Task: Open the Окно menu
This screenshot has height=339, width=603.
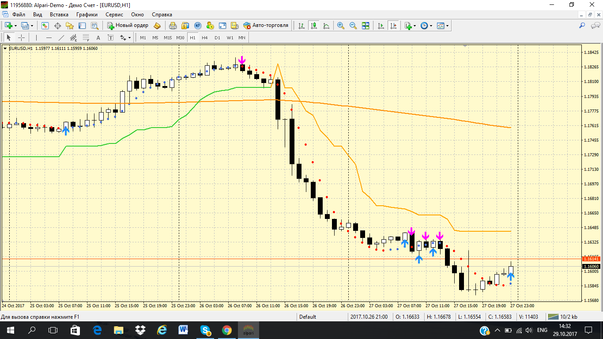Action: click(138, 15)
